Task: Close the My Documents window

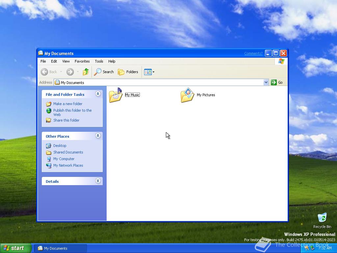Action: (x=283, y=53)
